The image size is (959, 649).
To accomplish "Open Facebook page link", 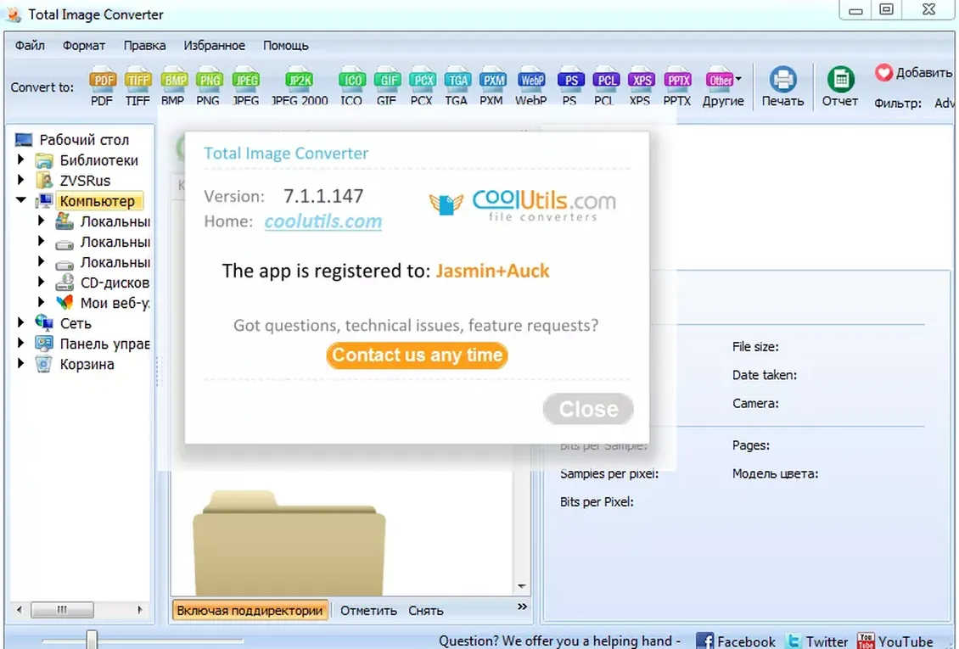I will click(735, 641).
